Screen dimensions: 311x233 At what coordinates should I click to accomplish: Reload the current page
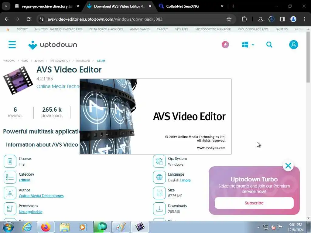[x=29, y=19]
